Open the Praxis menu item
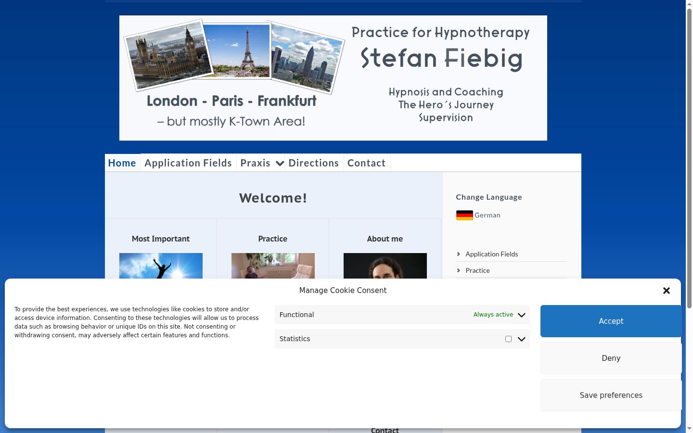 point(256,163)
